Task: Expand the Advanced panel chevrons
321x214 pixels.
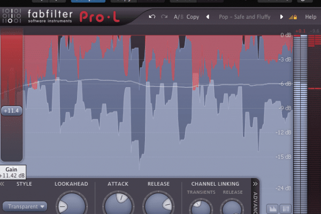Action: (x=255, y=184)
